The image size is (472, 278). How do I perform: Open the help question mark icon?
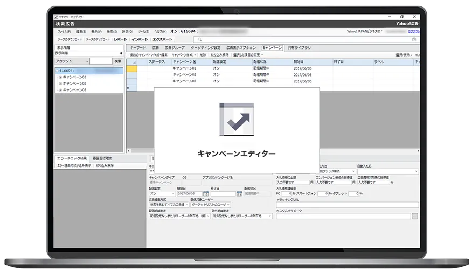(x=414, y=40)
